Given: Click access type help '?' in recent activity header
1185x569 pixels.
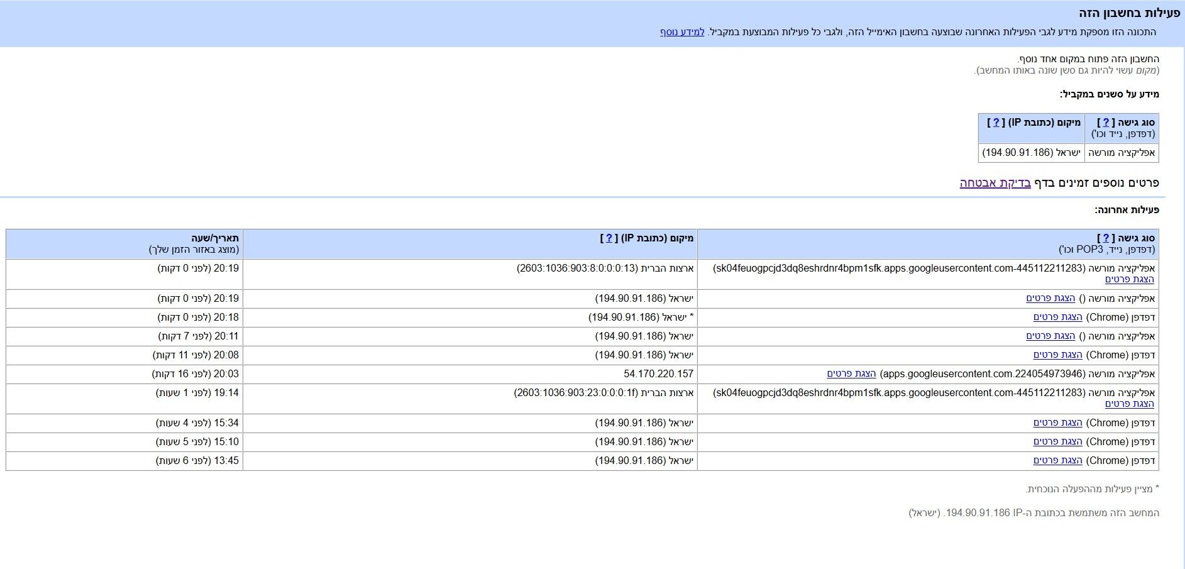Looking at the screenshot, I should click(1106, 238).
